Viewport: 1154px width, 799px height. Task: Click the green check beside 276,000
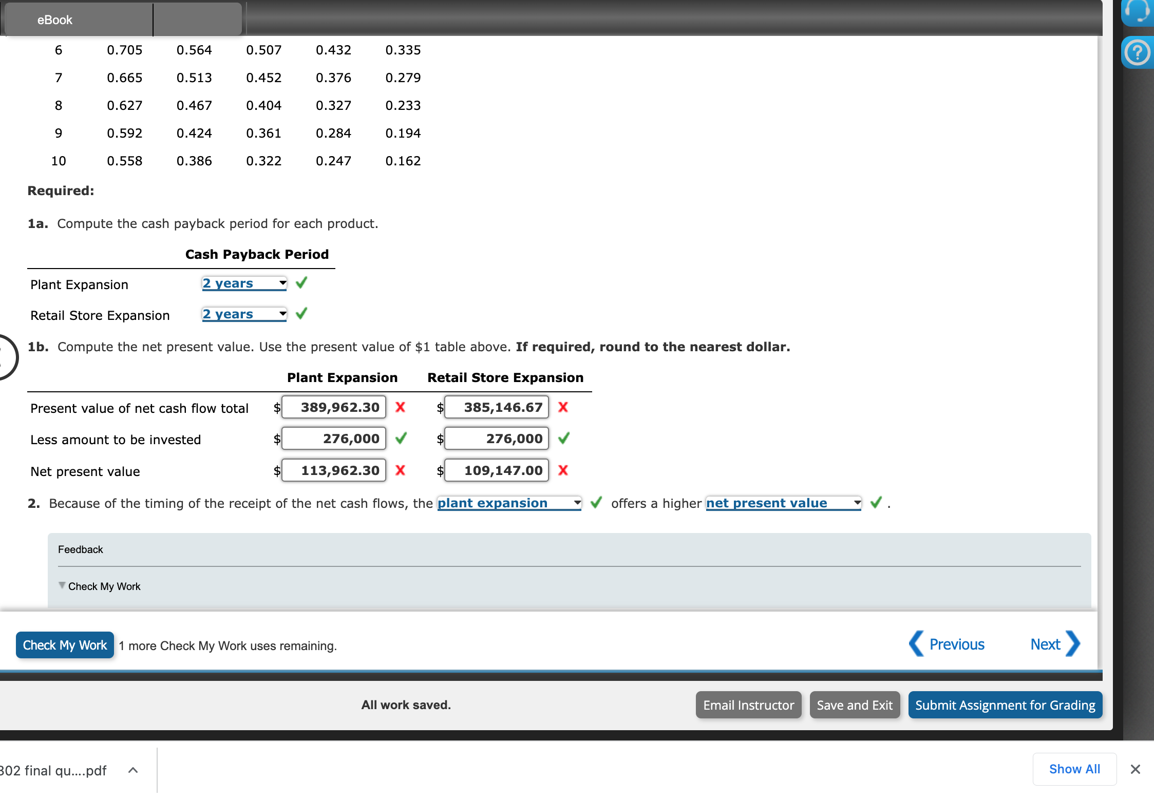pyautogui.click(x=401, y=439)
